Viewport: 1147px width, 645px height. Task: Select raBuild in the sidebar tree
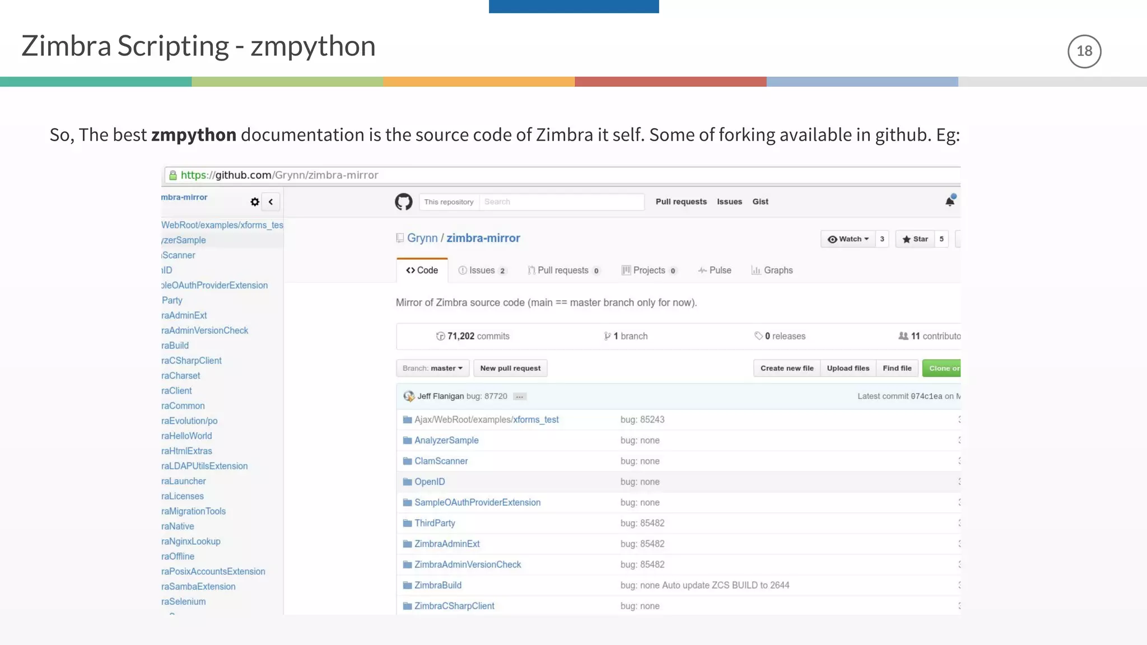pos(175,346)
